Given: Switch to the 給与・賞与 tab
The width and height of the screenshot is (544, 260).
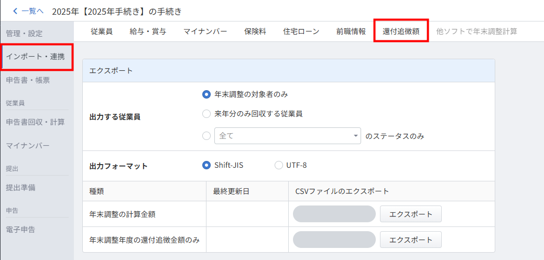Looking at the screenshot, I should [148, 31].
